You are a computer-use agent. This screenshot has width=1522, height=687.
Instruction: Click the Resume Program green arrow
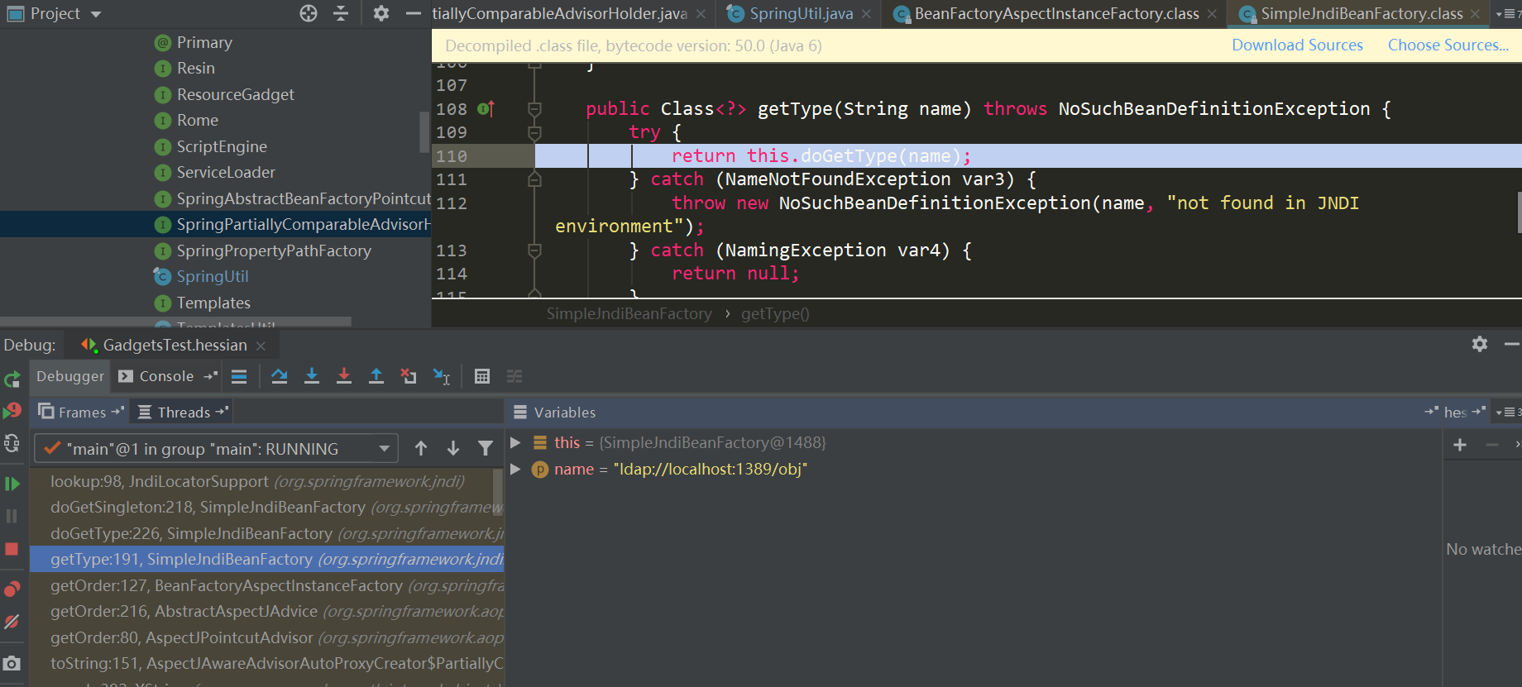(x=12, y=484)
